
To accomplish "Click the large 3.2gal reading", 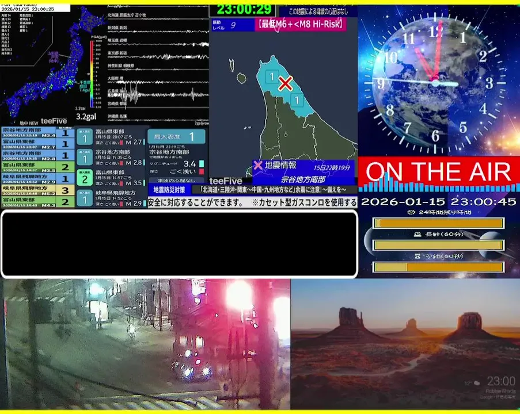I will (86, 117).
